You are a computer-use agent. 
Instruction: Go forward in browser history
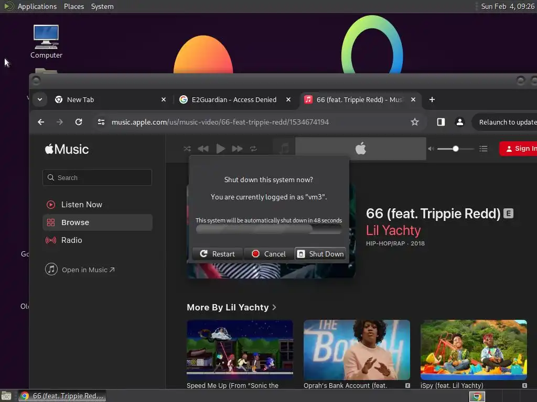[60, 122]
